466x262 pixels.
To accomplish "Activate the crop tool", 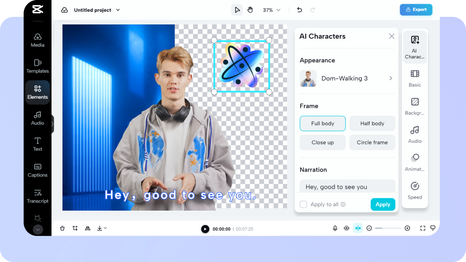I will [x=75, y=228].
